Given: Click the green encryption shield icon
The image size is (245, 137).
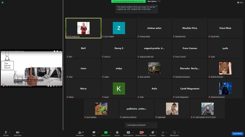Looking at the screenshot, I should 3,3.
